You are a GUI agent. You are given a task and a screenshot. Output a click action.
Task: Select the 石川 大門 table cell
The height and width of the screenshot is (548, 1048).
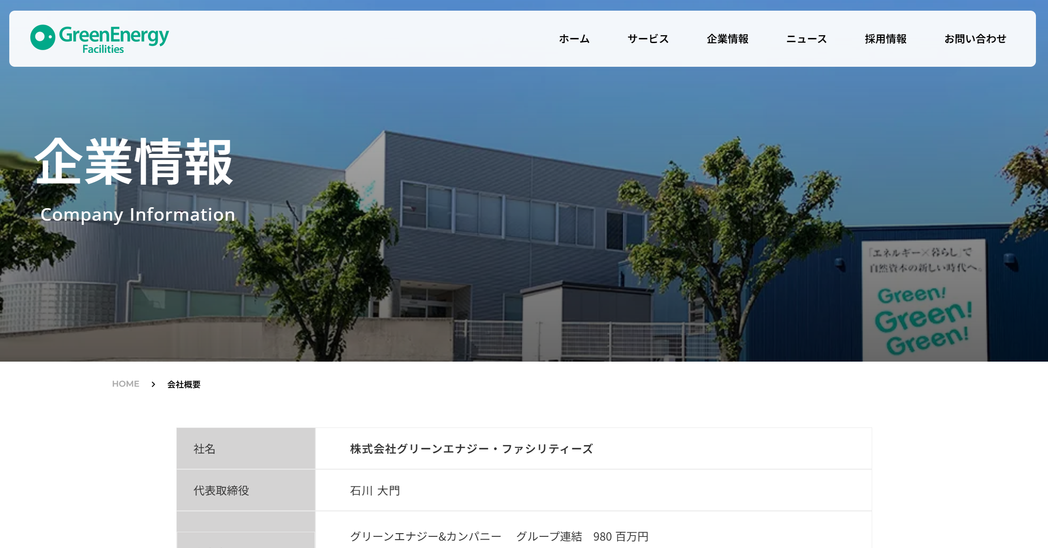point(593,490)
